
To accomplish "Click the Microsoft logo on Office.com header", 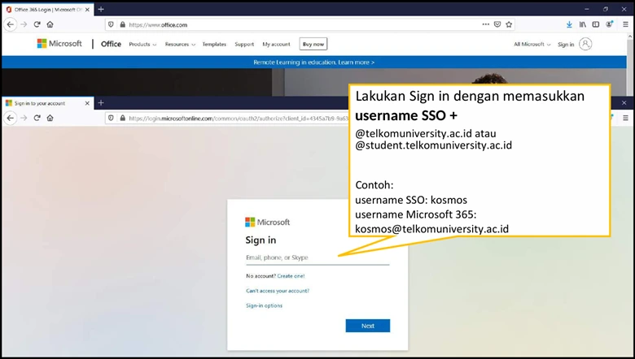I will tap(59, 44).
